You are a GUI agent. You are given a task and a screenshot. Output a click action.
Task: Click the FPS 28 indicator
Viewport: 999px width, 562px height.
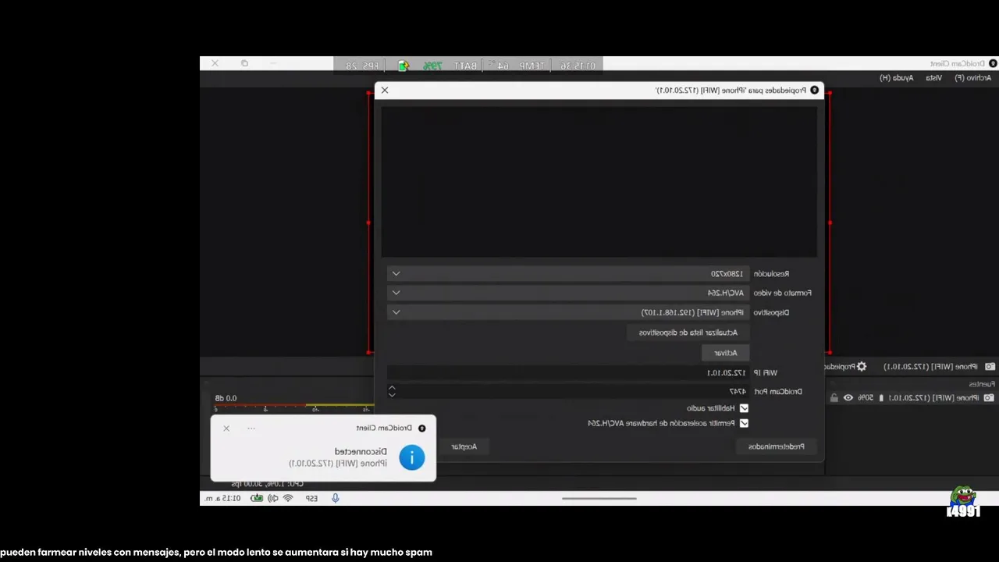coord(362,66)
